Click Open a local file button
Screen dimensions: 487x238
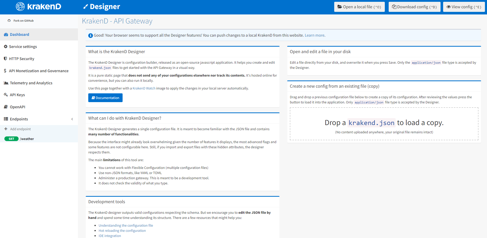coord(359,7)
